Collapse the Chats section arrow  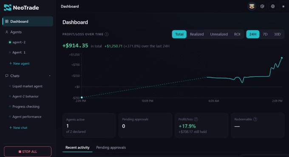[x=50, y=76]
